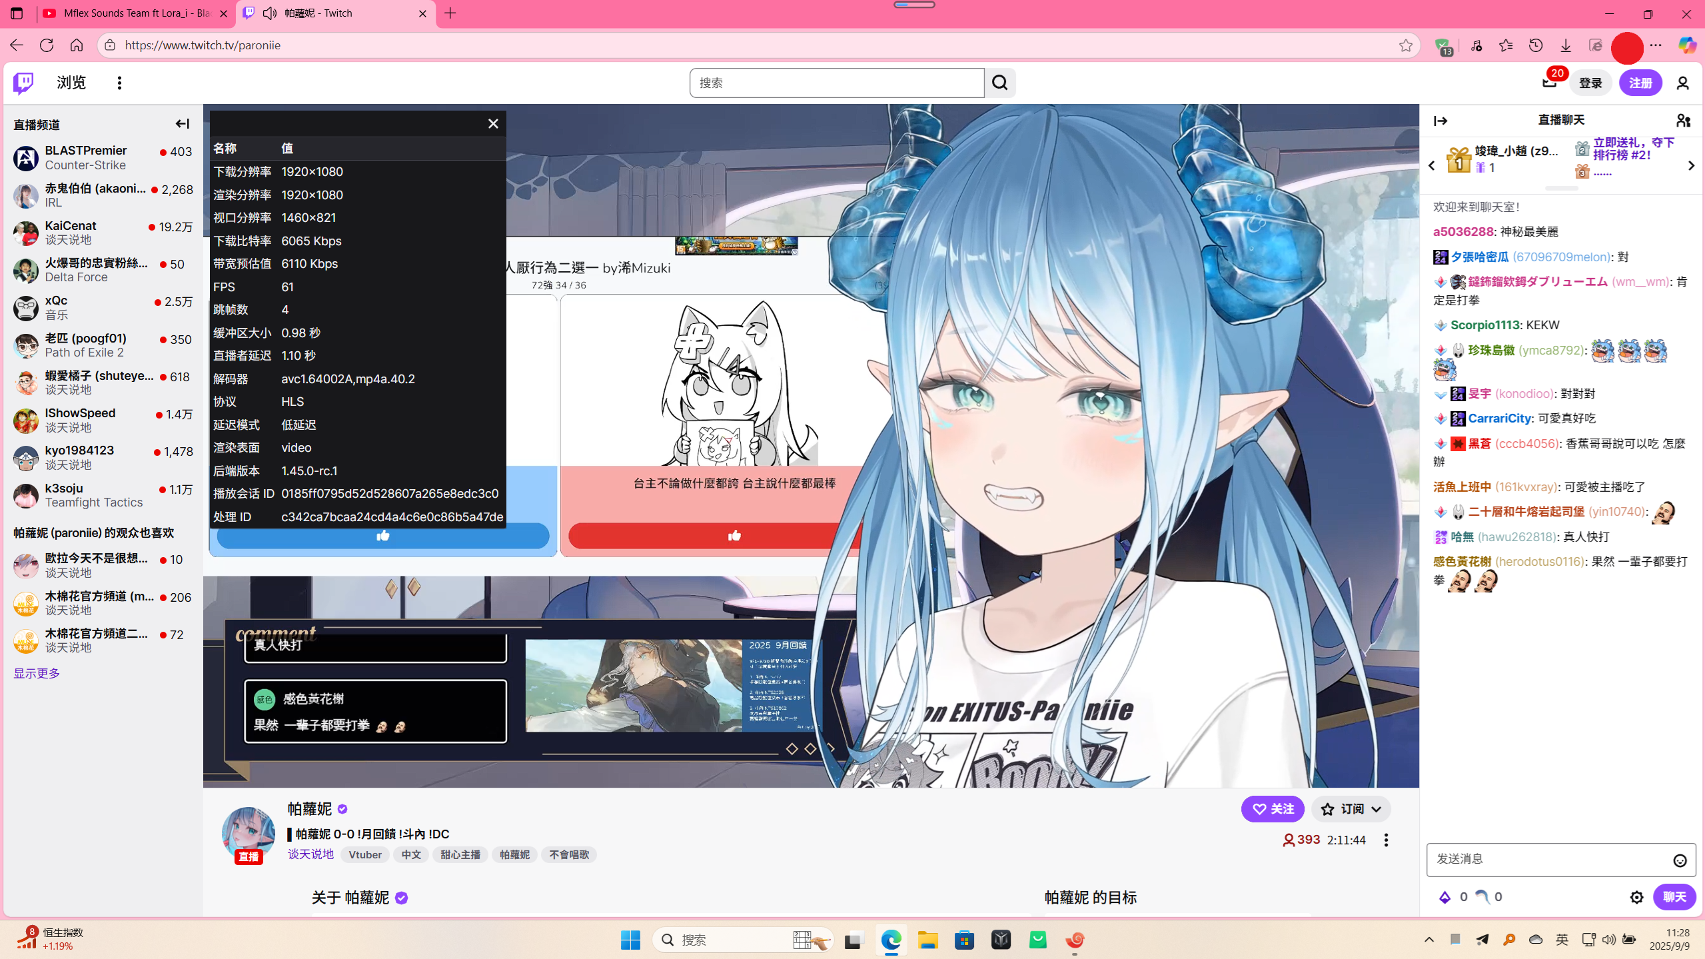The height and width of the screenshot is (959, 1705).
Task: Open chat settings gear
Action: tap(1636, 897)
